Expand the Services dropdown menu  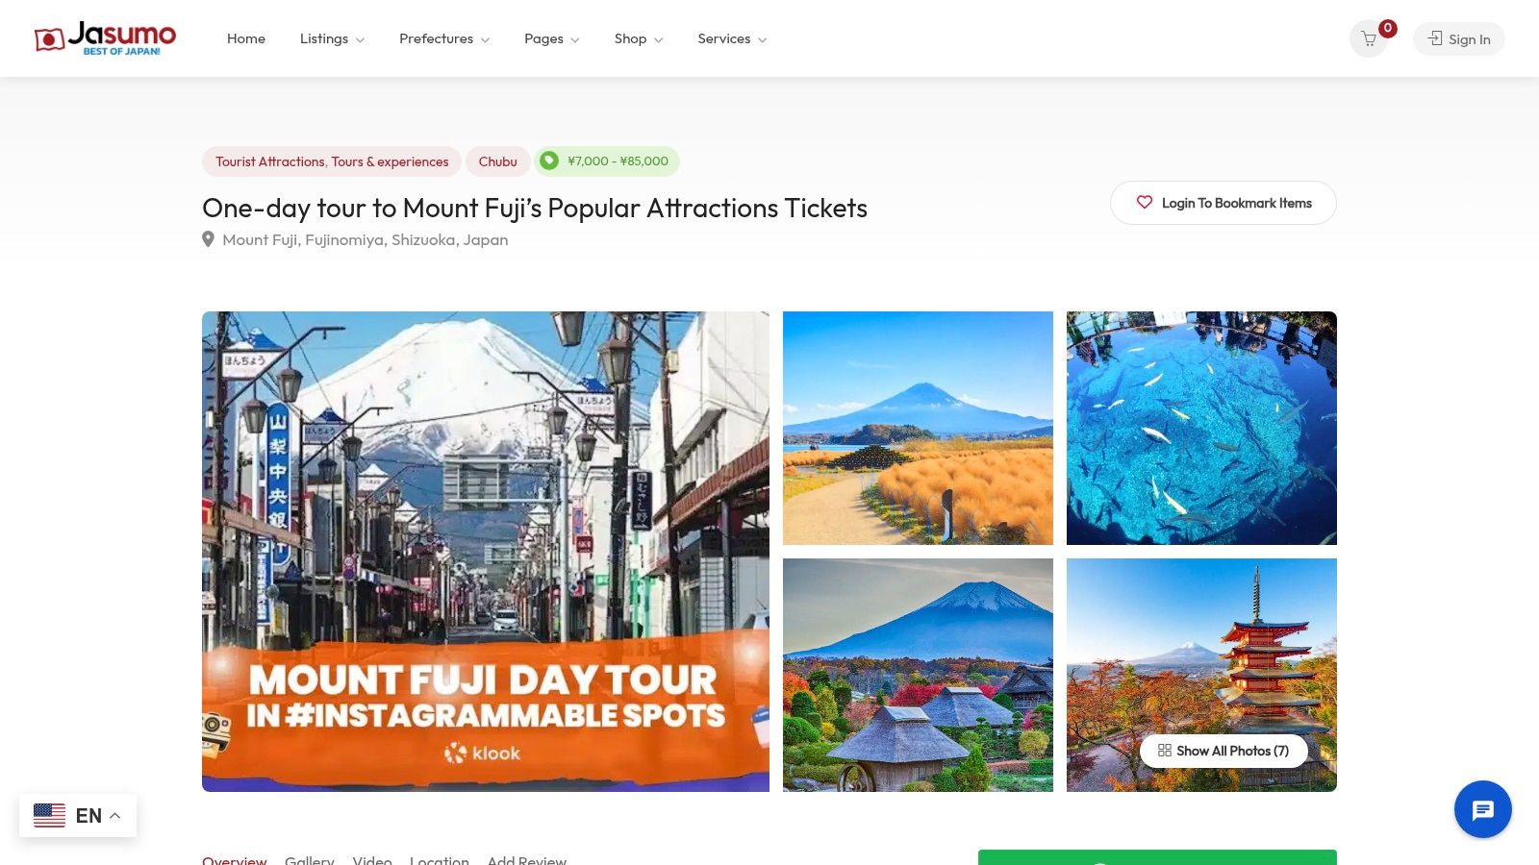(732, 38)
